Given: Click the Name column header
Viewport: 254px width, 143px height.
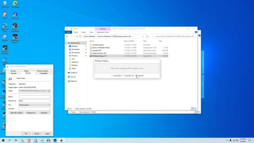Looking at the screenshot, I should point(92,41).
